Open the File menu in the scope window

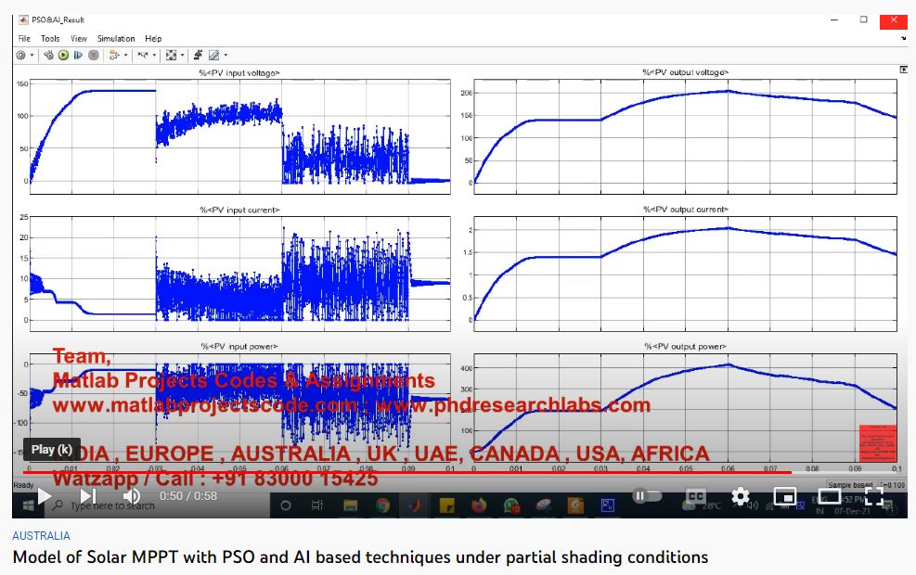click(24, 39)
